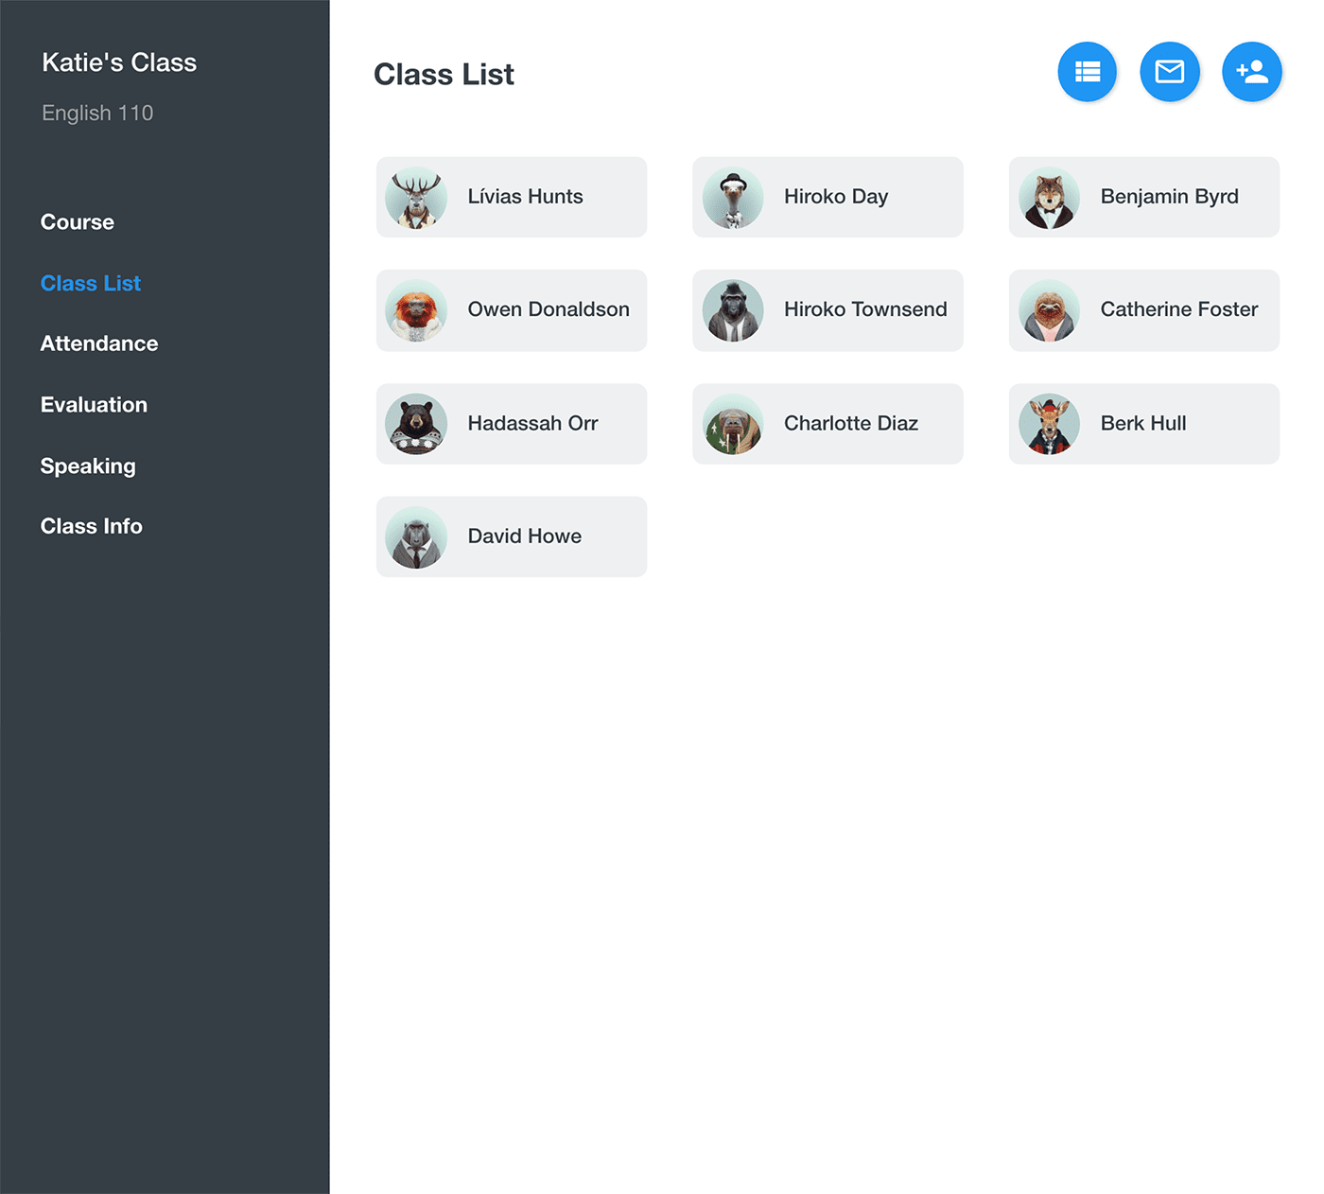Open David Howe's student card
The width and height of the screenshot is (1324, 1194).
(512, 536)
